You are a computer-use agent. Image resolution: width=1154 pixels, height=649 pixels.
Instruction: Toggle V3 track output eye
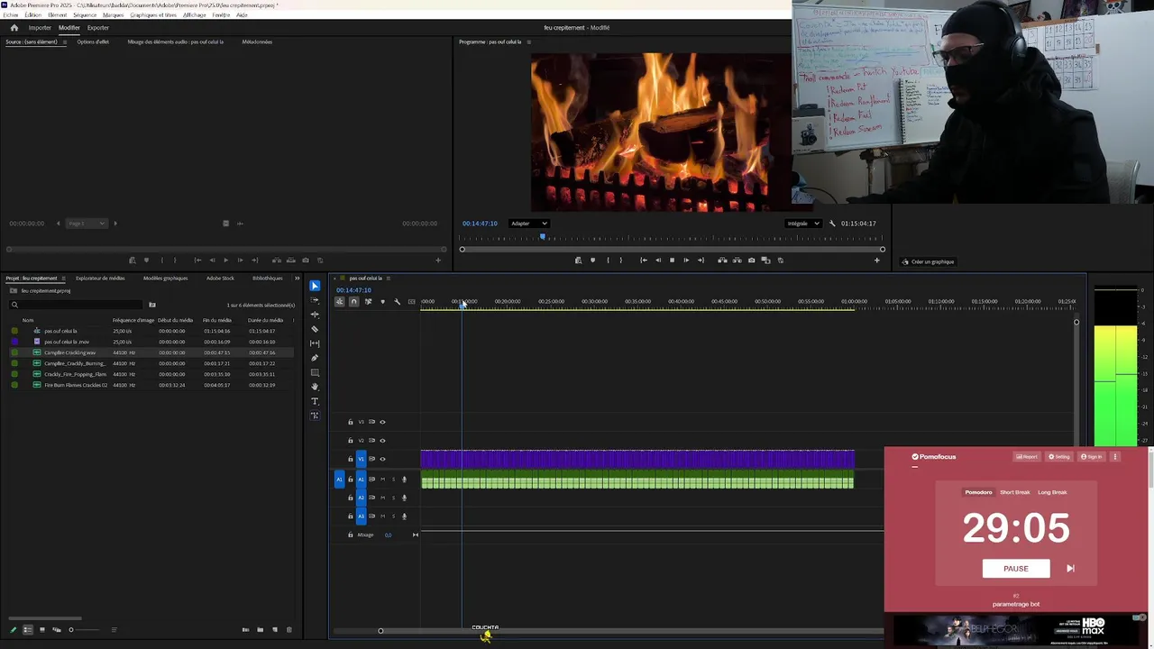382,422
